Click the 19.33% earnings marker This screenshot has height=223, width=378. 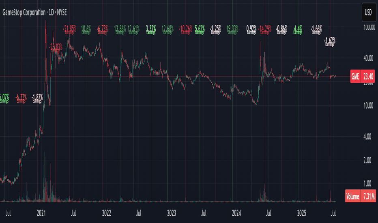tap(232, 30)
